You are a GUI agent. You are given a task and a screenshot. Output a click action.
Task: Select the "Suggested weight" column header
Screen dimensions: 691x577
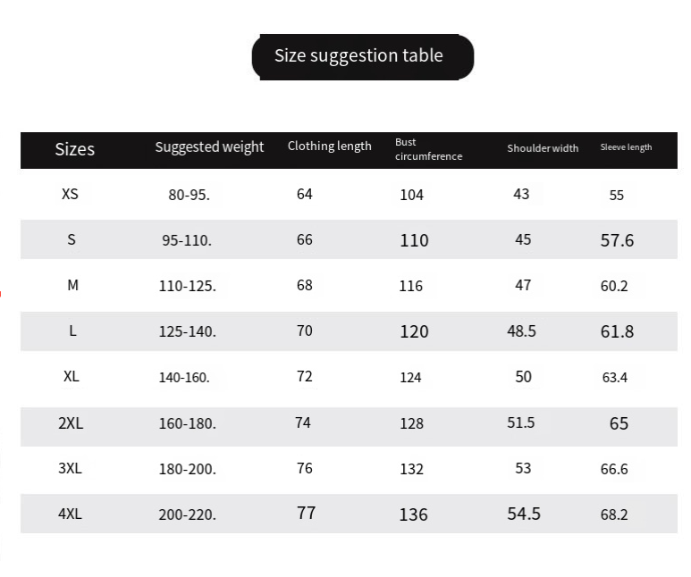209,147
